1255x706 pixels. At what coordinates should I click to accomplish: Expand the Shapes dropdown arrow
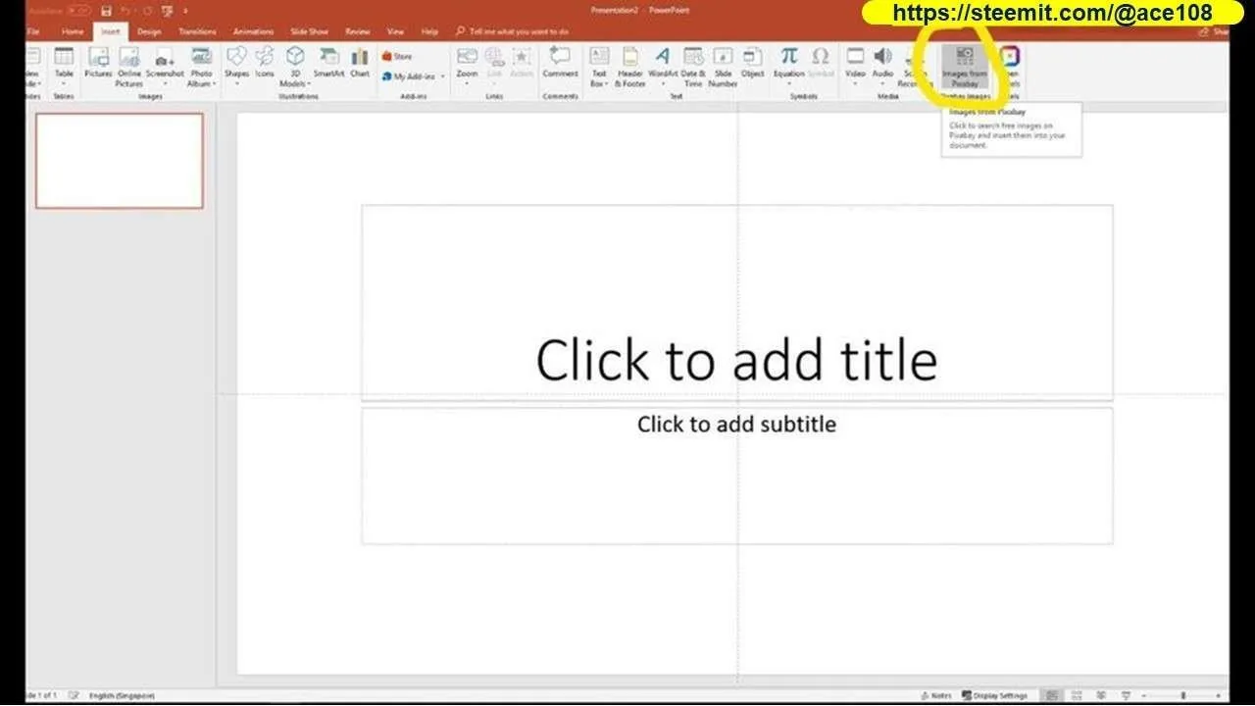coord(236,84)
